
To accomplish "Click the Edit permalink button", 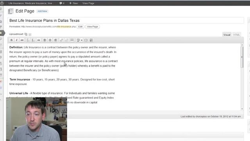I will (x=80, y=27).
